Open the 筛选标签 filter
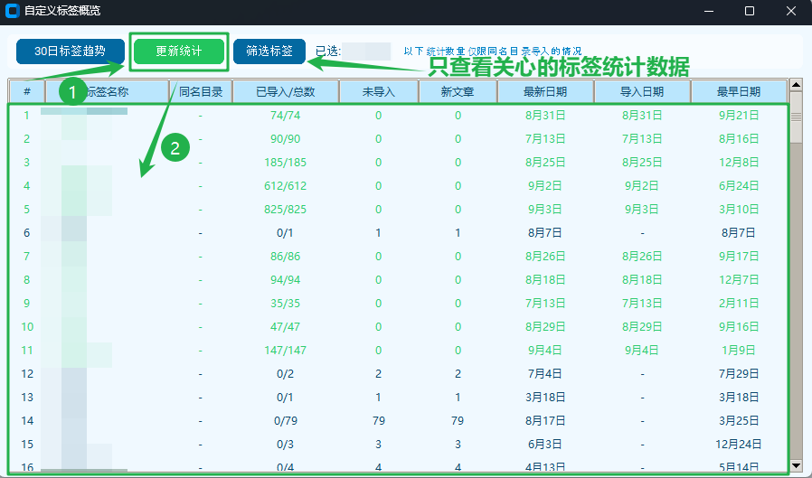Screen dimensions: 812x478 click(x=269, y=52)
